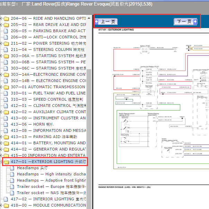Expand the 211-02 Power Steering folder
Viewport: 209px width, 209px height.
tap(1, 44)
